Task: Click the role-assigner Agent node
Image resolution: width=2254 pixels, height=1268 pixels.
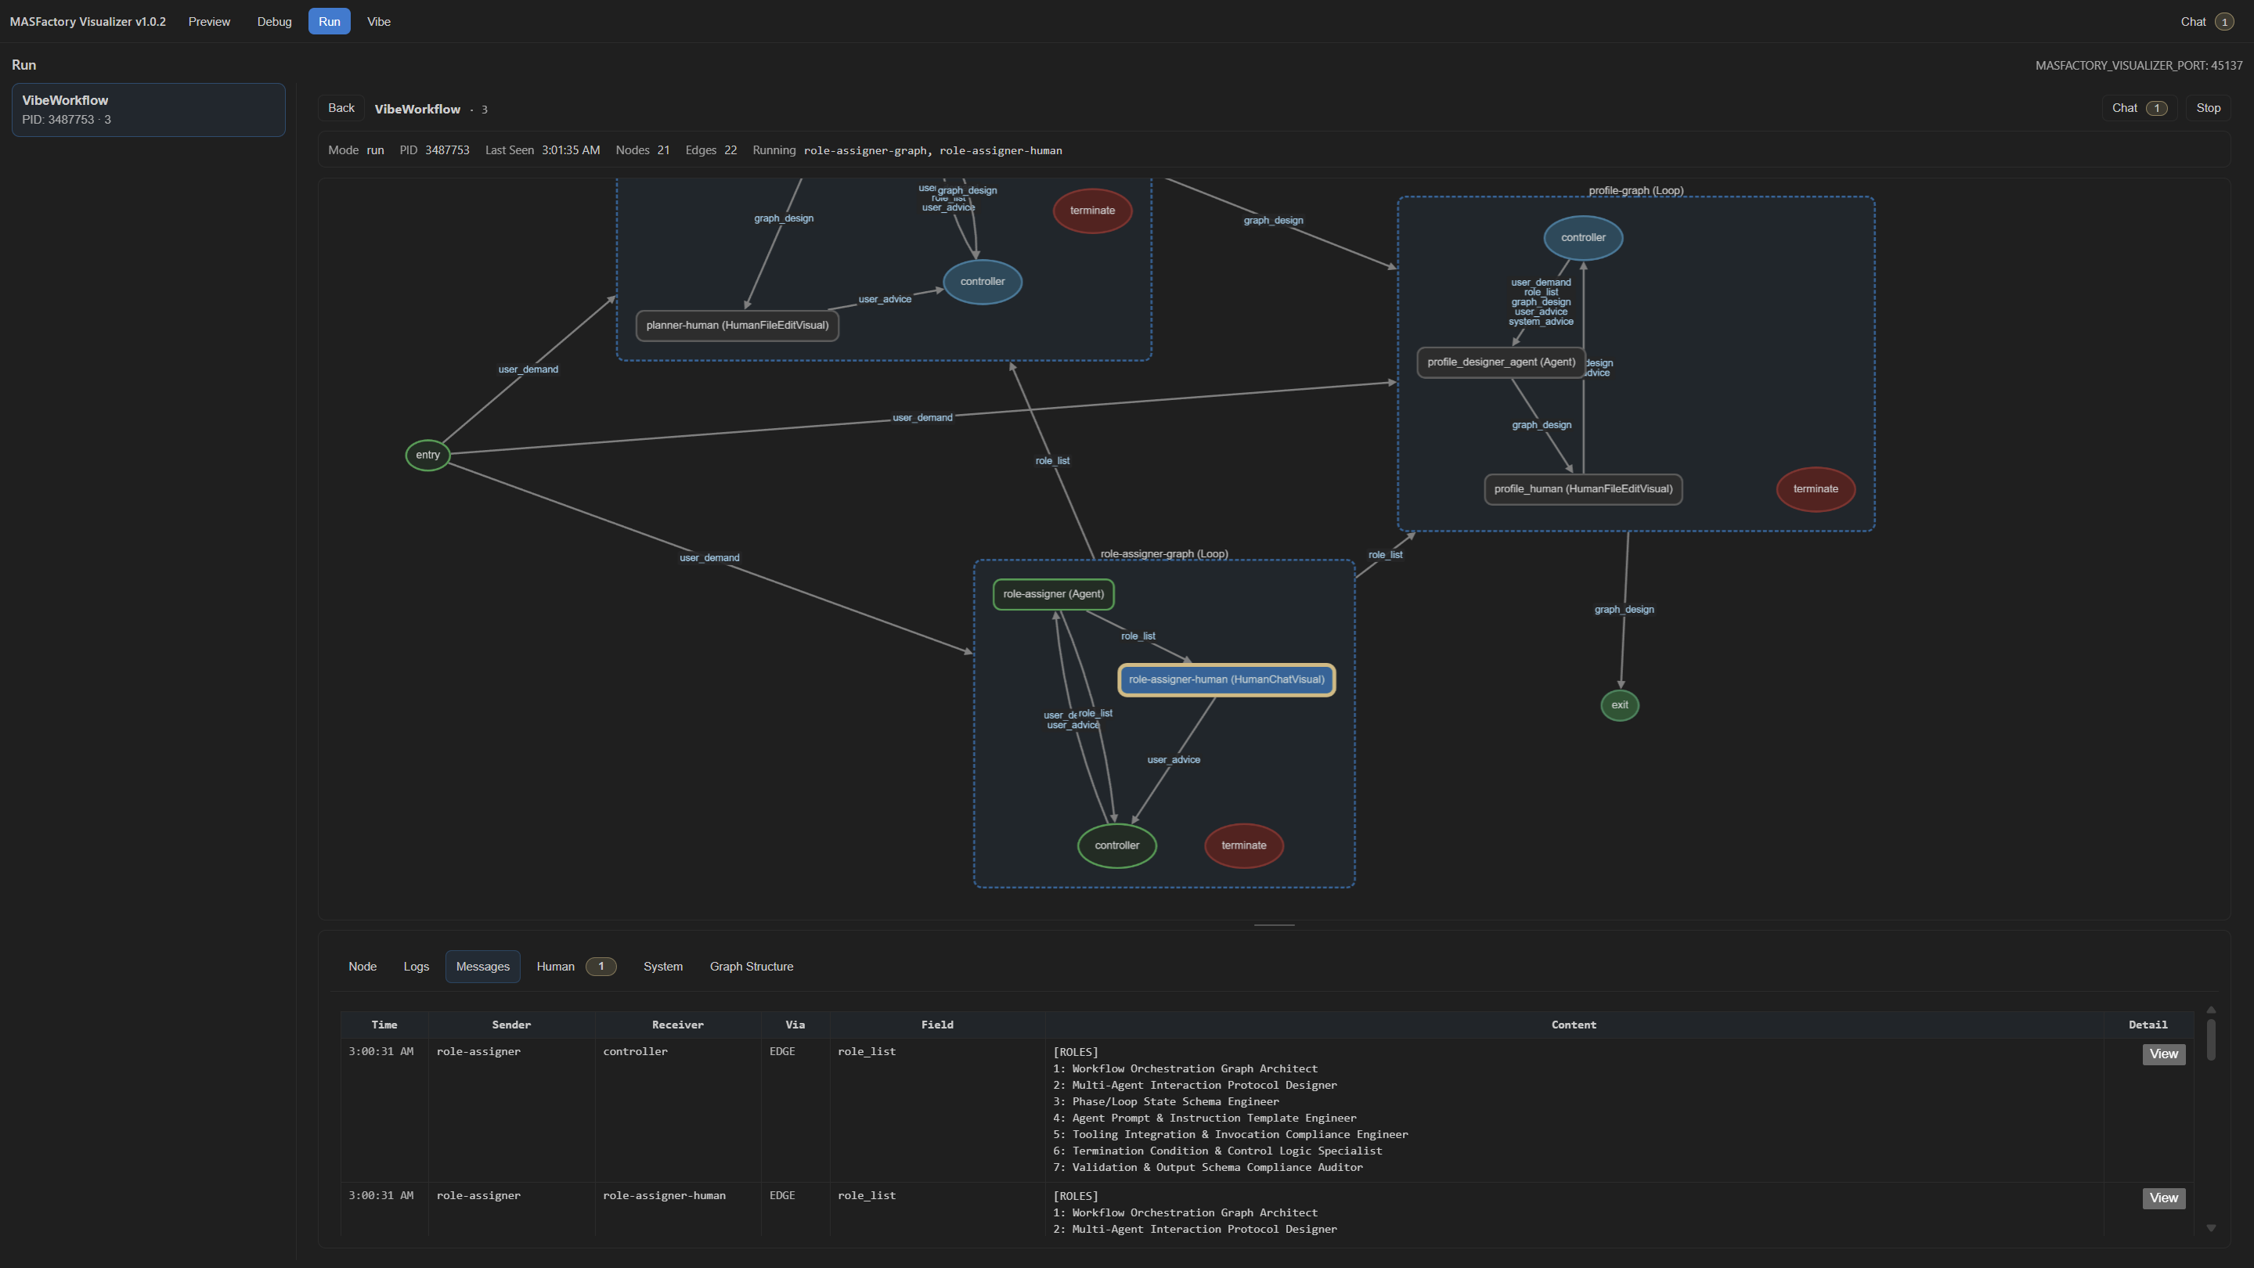Action: (x=1053, y=594)
